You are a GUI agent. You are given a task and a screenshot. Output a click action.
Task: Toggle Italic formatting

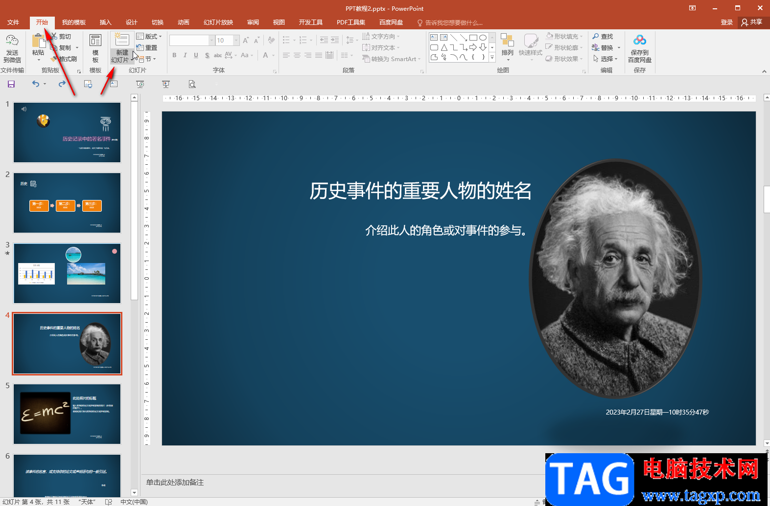(x=185, y=55)
